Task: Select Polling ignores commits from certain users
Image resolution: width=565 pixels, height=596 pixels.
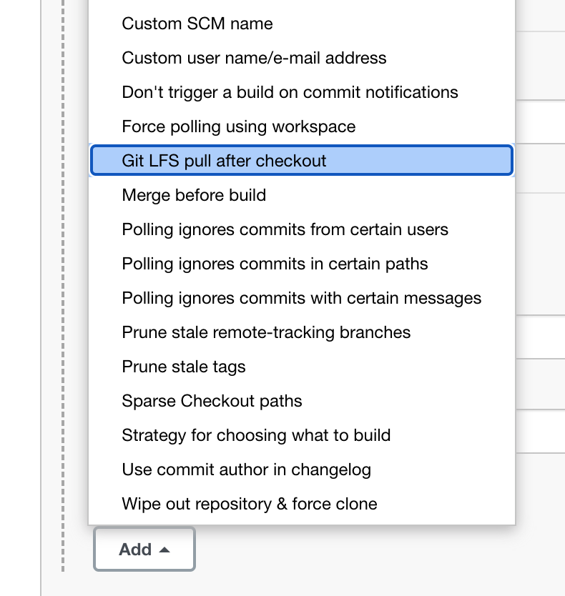Action: 302,229
